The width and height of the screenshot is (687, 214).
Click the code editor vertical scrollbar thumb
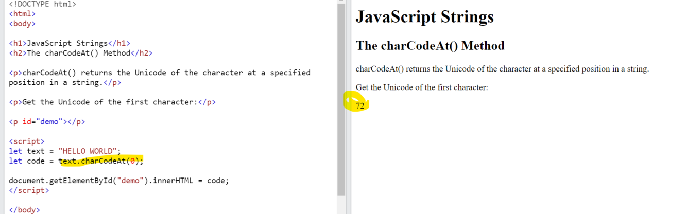[x=341, y=100]
